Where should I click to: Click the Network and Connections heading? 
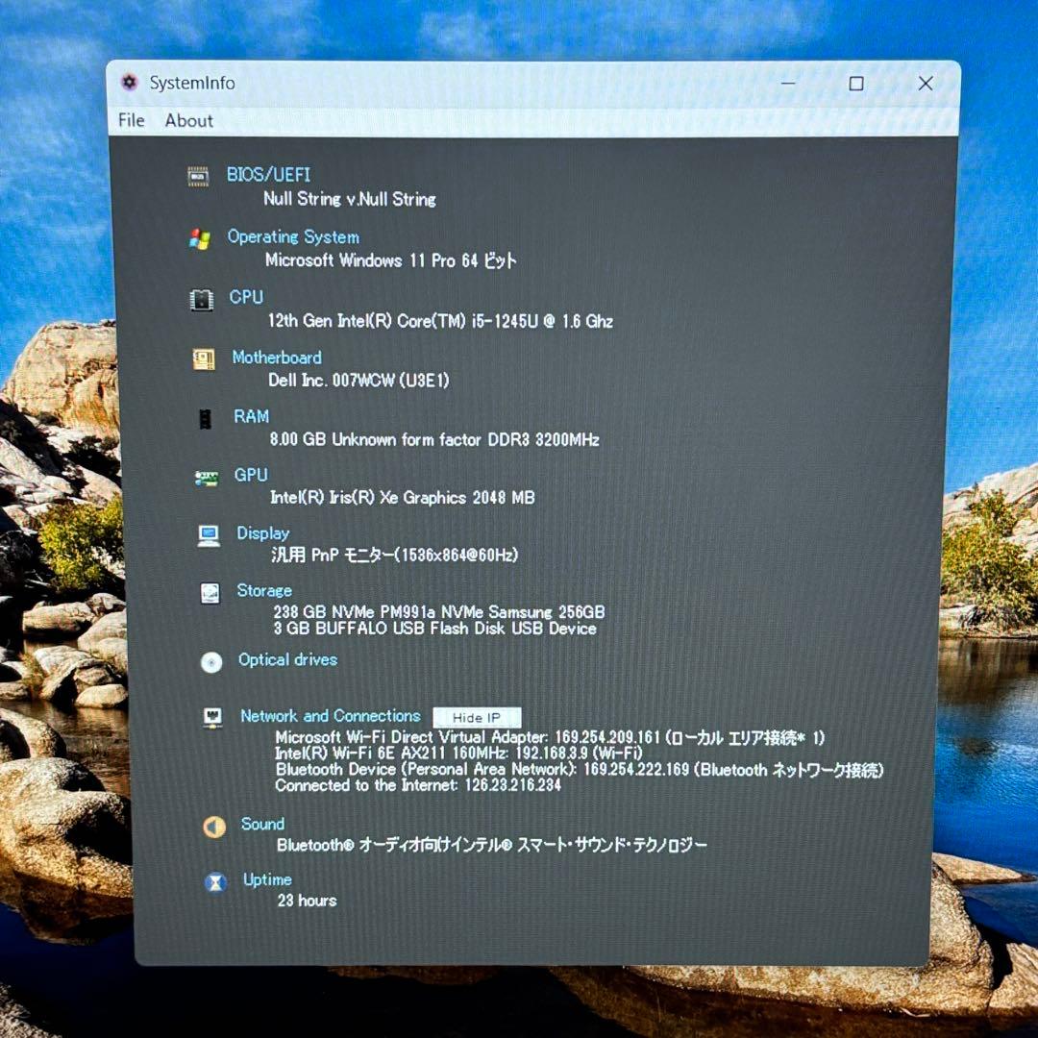[330, 716]
